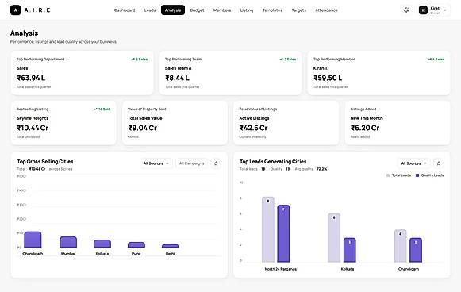Click the Analysis page heading

[24, 33]
